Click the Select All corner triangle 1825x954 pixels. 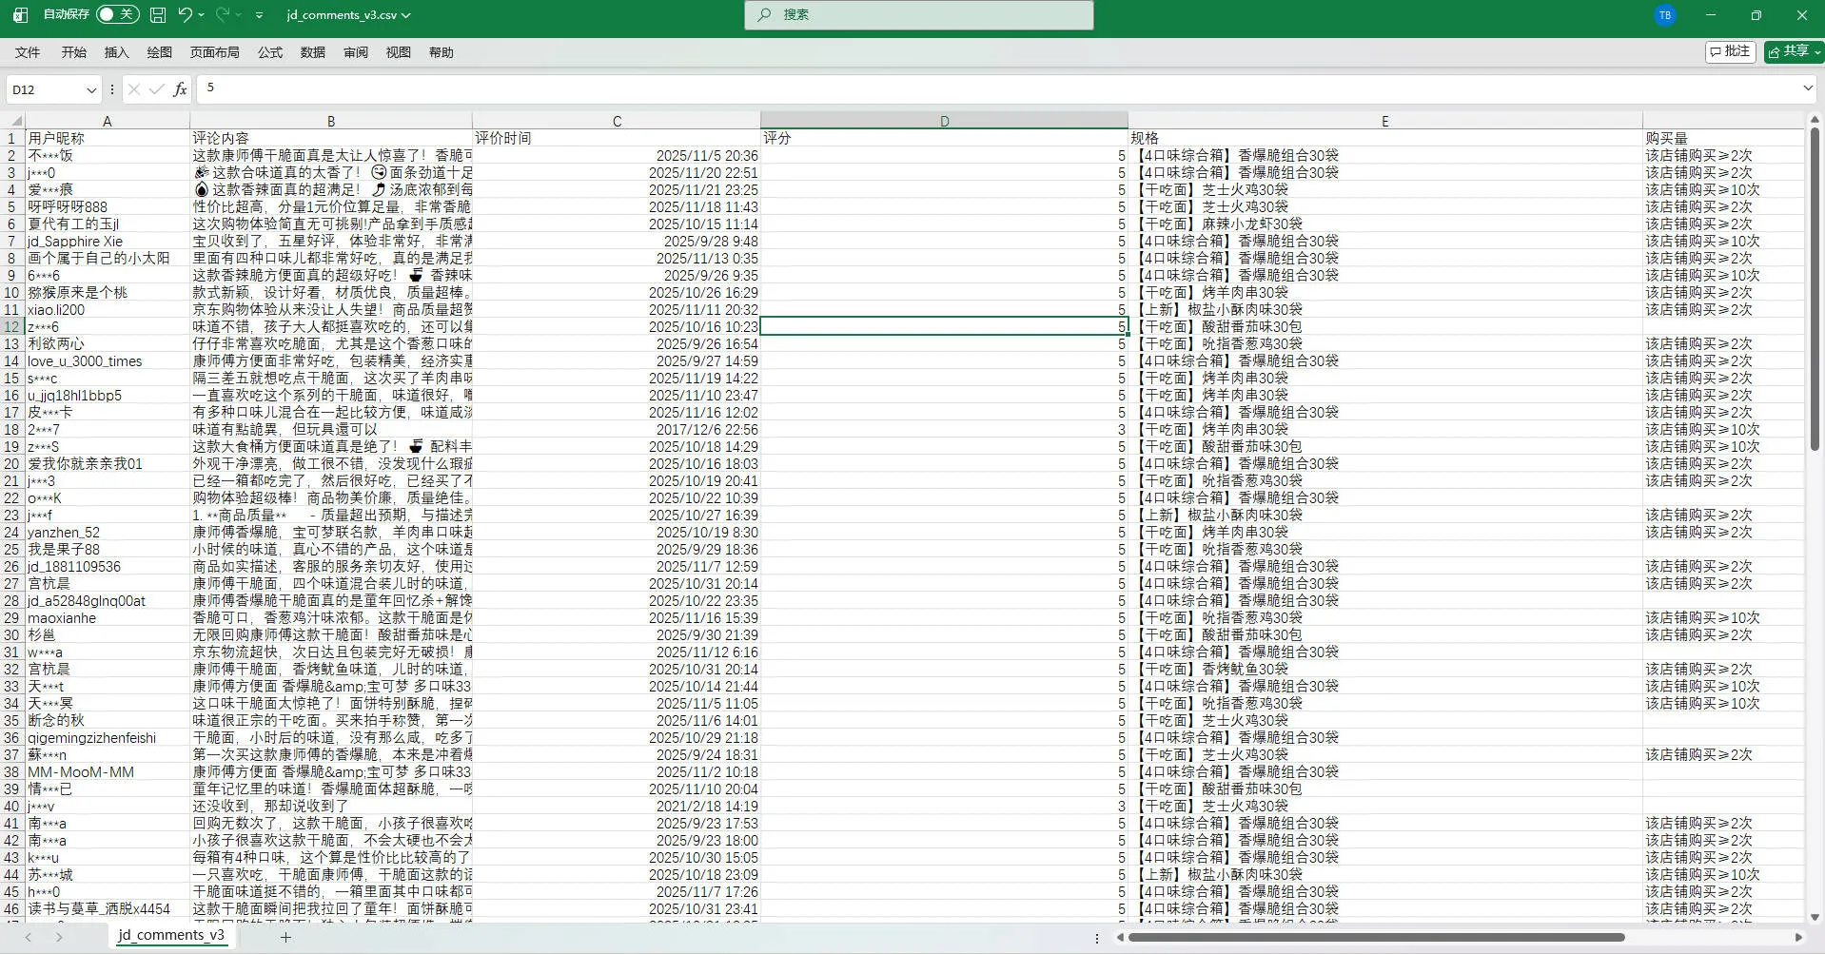[x=15, y=121]
